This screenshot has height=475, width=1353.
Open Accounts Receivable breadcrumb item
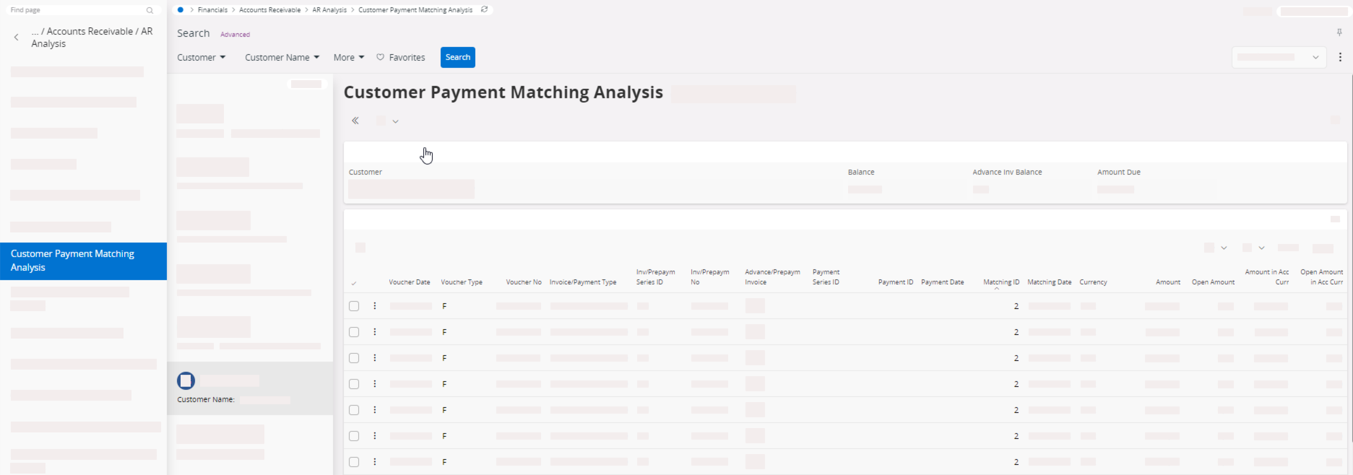click(269, 9)
